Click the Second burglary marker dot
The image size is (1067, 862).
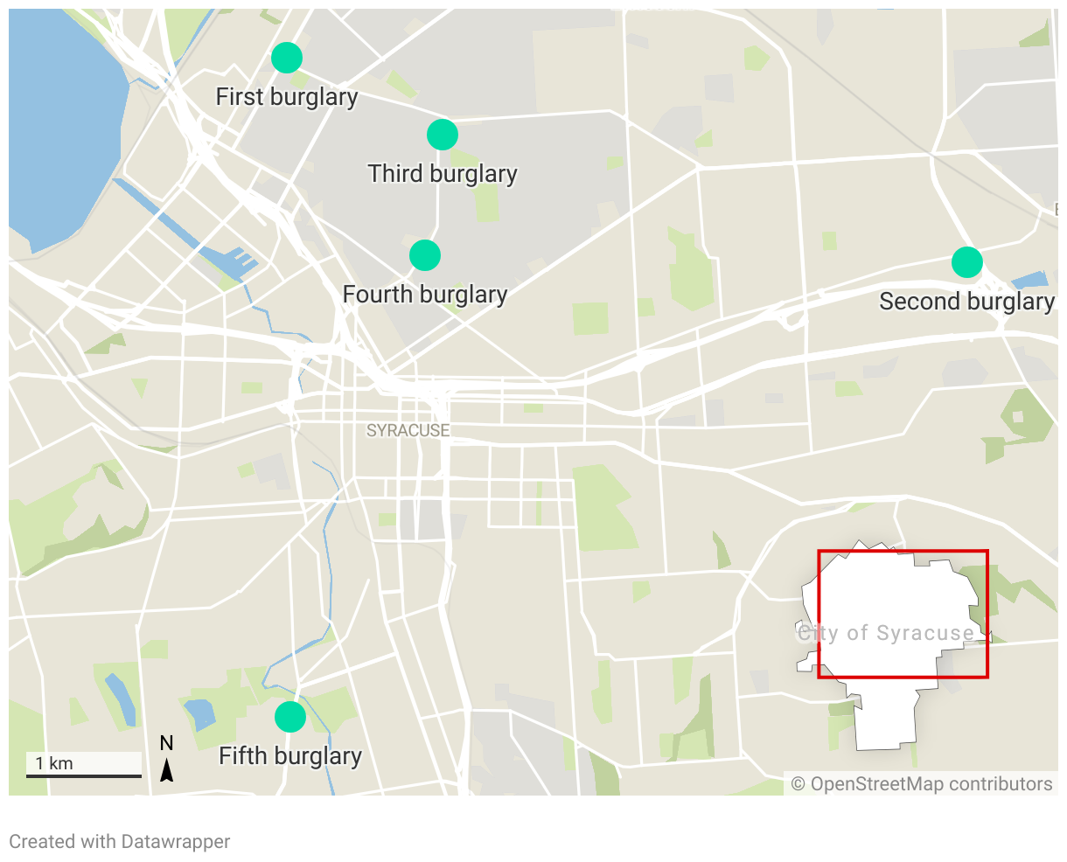tap(967, 262)
